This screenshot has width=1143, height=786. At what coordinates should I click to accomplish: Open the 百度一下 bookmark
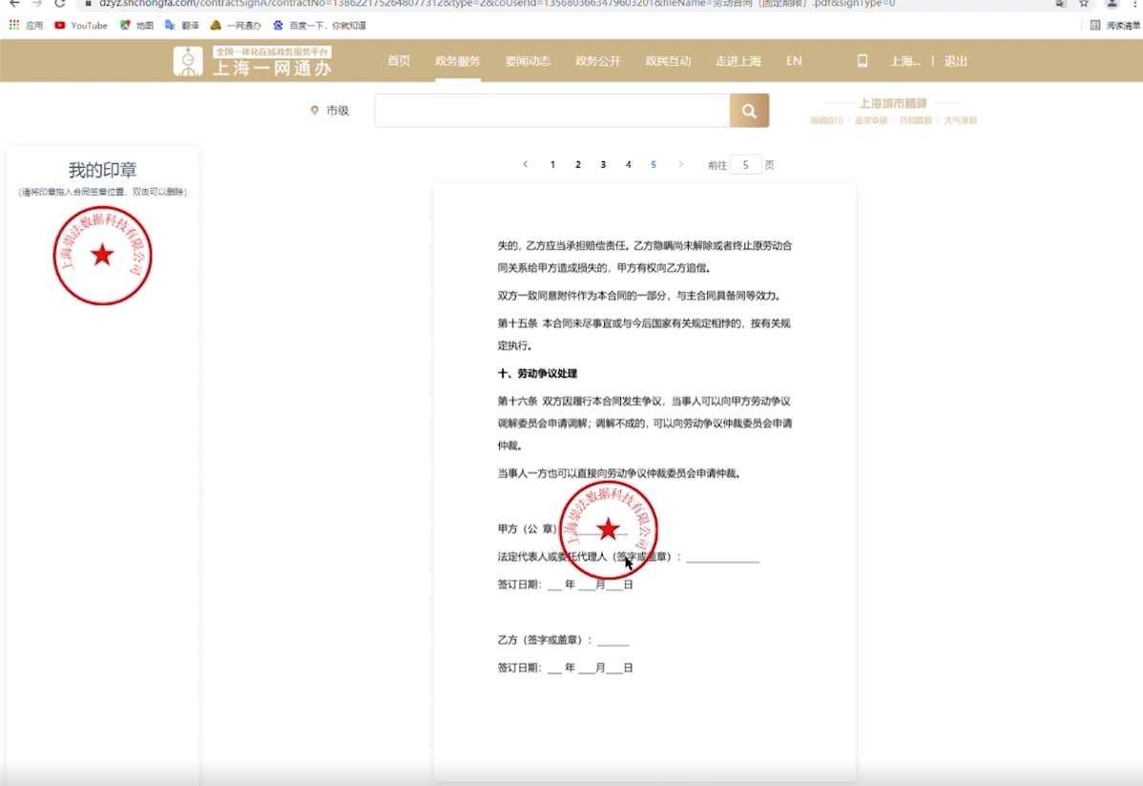tap(320, 26)
